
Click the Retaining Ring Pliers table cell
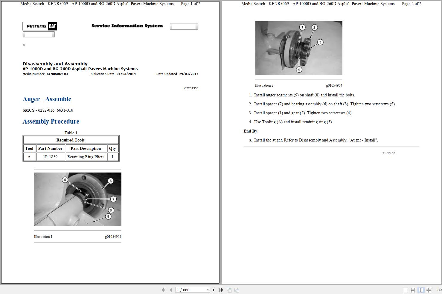[x=86, y=157]
